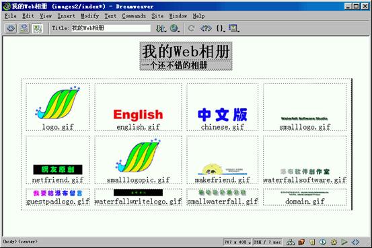Show Code and Design split view

click(24, 28)
